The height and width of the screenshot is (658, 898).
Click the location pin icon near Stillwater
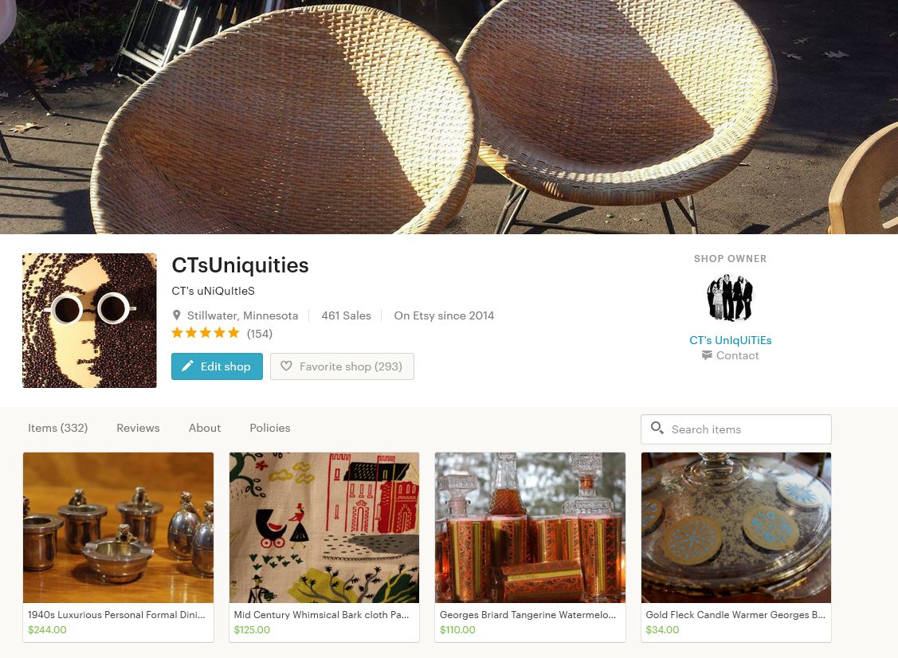coord(176,315)
